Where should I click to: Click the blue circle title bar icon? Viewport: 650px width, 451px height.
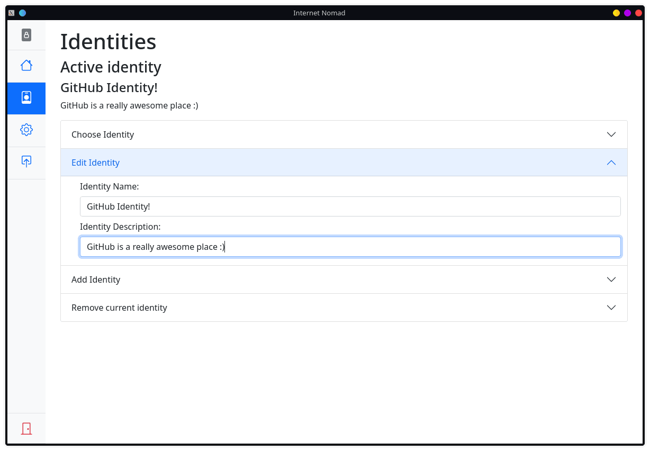pos(22,13)
